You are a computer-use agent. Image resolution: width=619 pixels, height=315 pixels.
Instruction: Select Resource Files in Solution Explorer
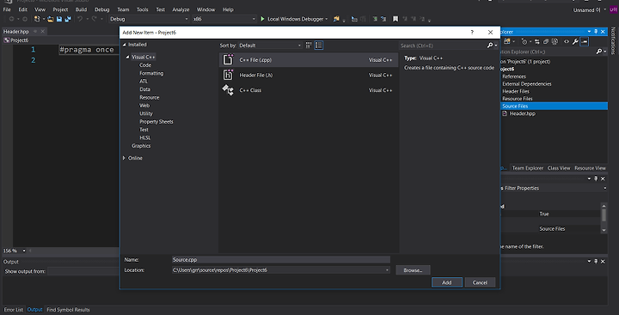[518, 99]
